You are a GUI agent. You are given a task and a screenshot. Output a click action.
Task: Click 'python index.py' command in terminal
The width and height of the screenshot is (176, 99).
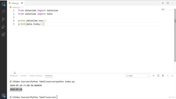tap(65, 82)
